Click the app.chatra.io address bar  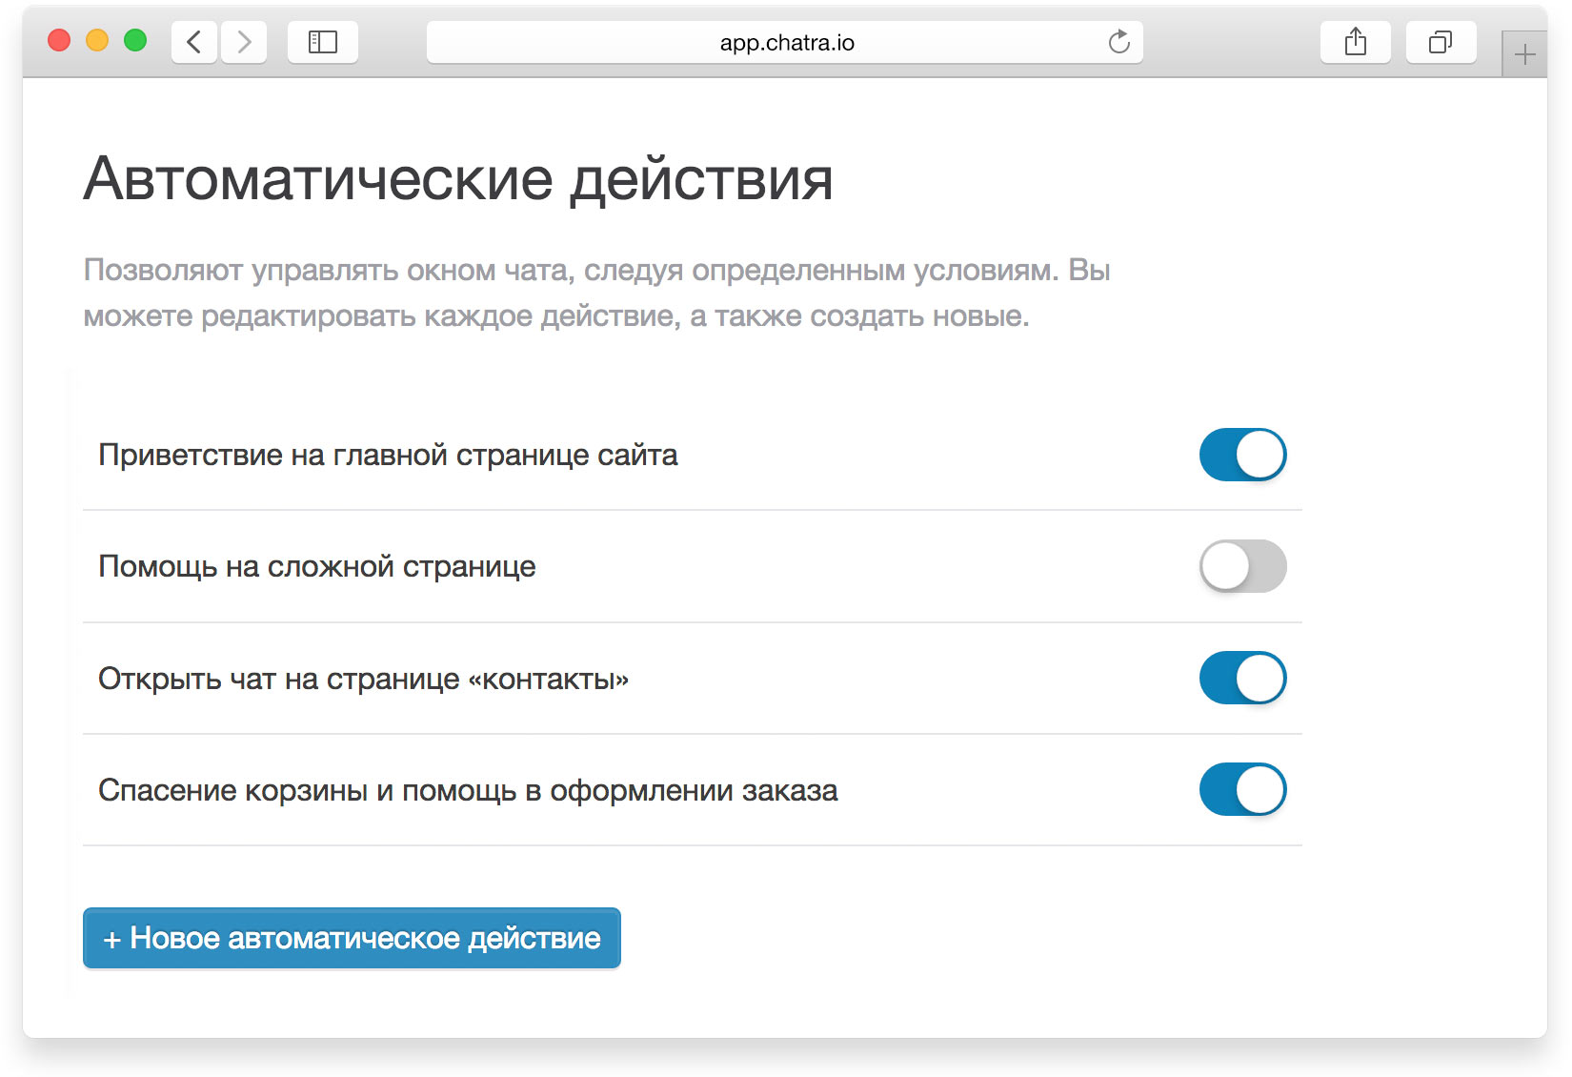click(x=786, y=43)
